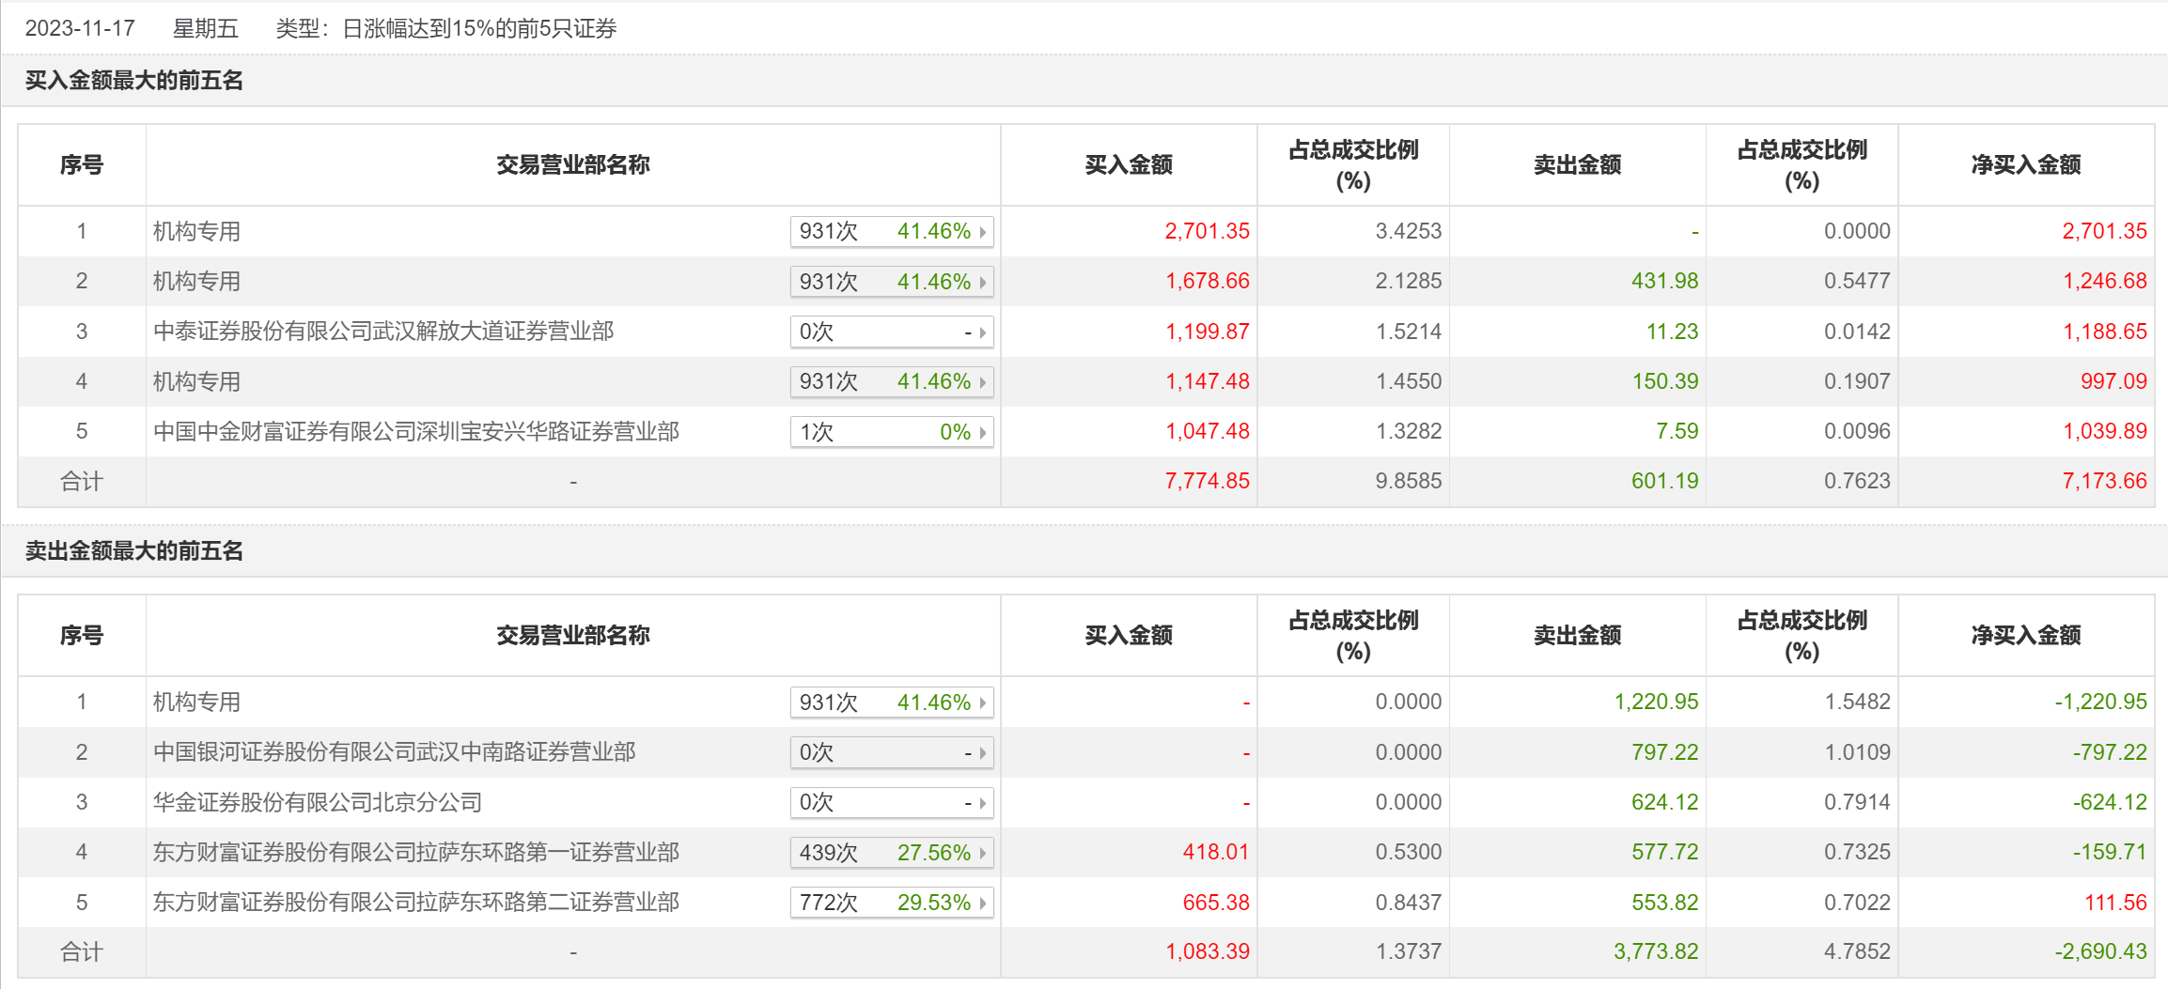Click 中国银河证券武汉中南路证券营业部 name
The width and height of the screenshot is (2168, 989).
pos(394,752)
